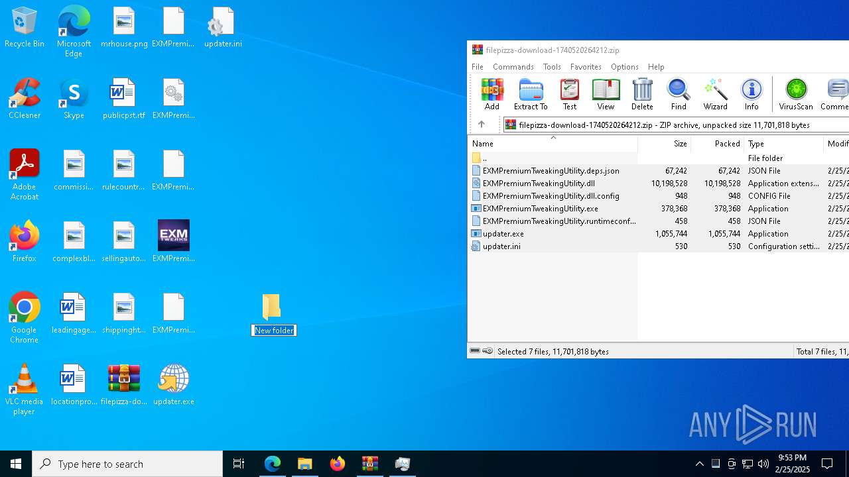This screenshot has height=477, width=849.
Task: Open the Tools menu
Action: coord(552,67)
